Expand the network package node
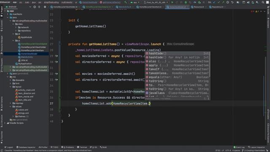The height and width of the screenshot is (152, 270). pos(16,27)
